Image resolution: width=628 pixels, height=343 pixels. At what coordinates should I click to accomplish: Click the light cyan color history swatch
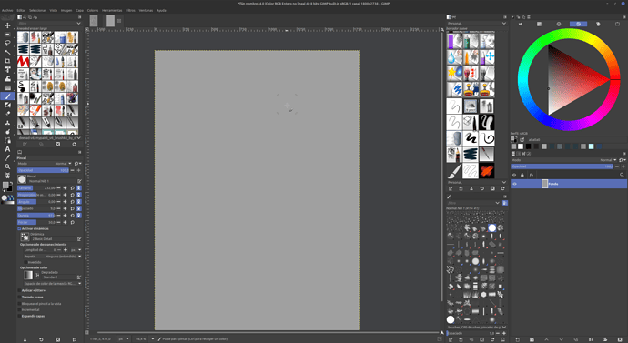[x=592, y=146]
